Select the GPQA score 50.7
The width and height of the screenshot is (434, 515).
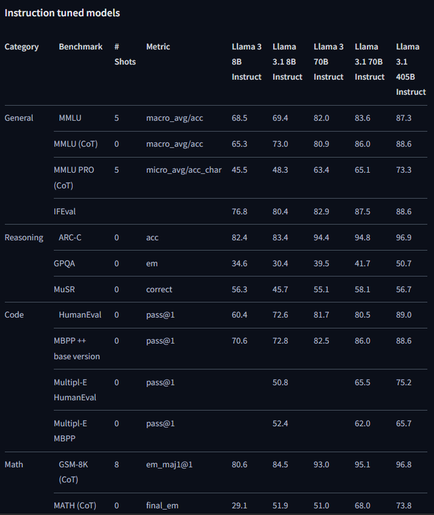point(403,264)
